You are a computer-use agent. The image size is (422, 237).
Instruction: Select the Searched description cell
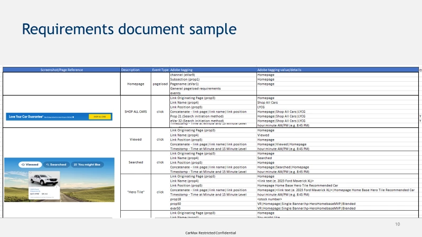point(136,162)
